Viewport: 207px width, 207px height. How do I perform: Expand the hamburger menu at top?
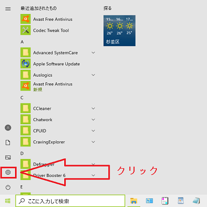[8, 9]
